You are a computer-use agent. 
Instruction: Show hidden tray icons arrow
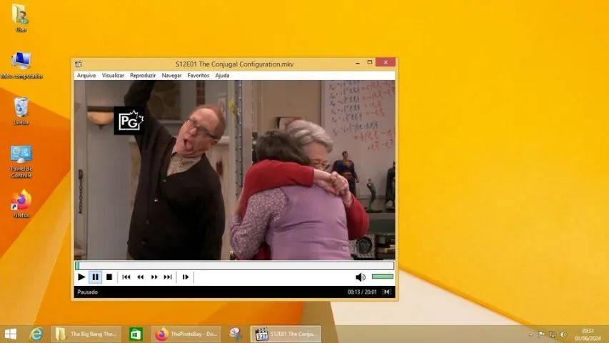(x=531, y=334)
